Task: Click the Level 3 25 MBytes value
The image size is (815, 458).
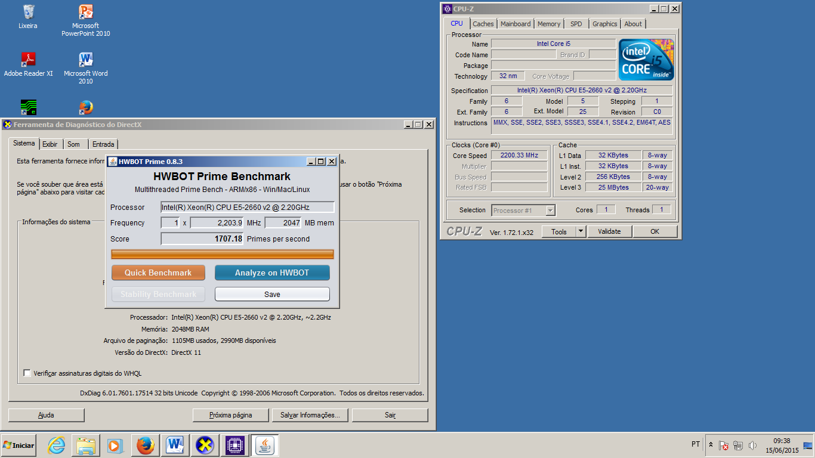Action: (613, 187)
